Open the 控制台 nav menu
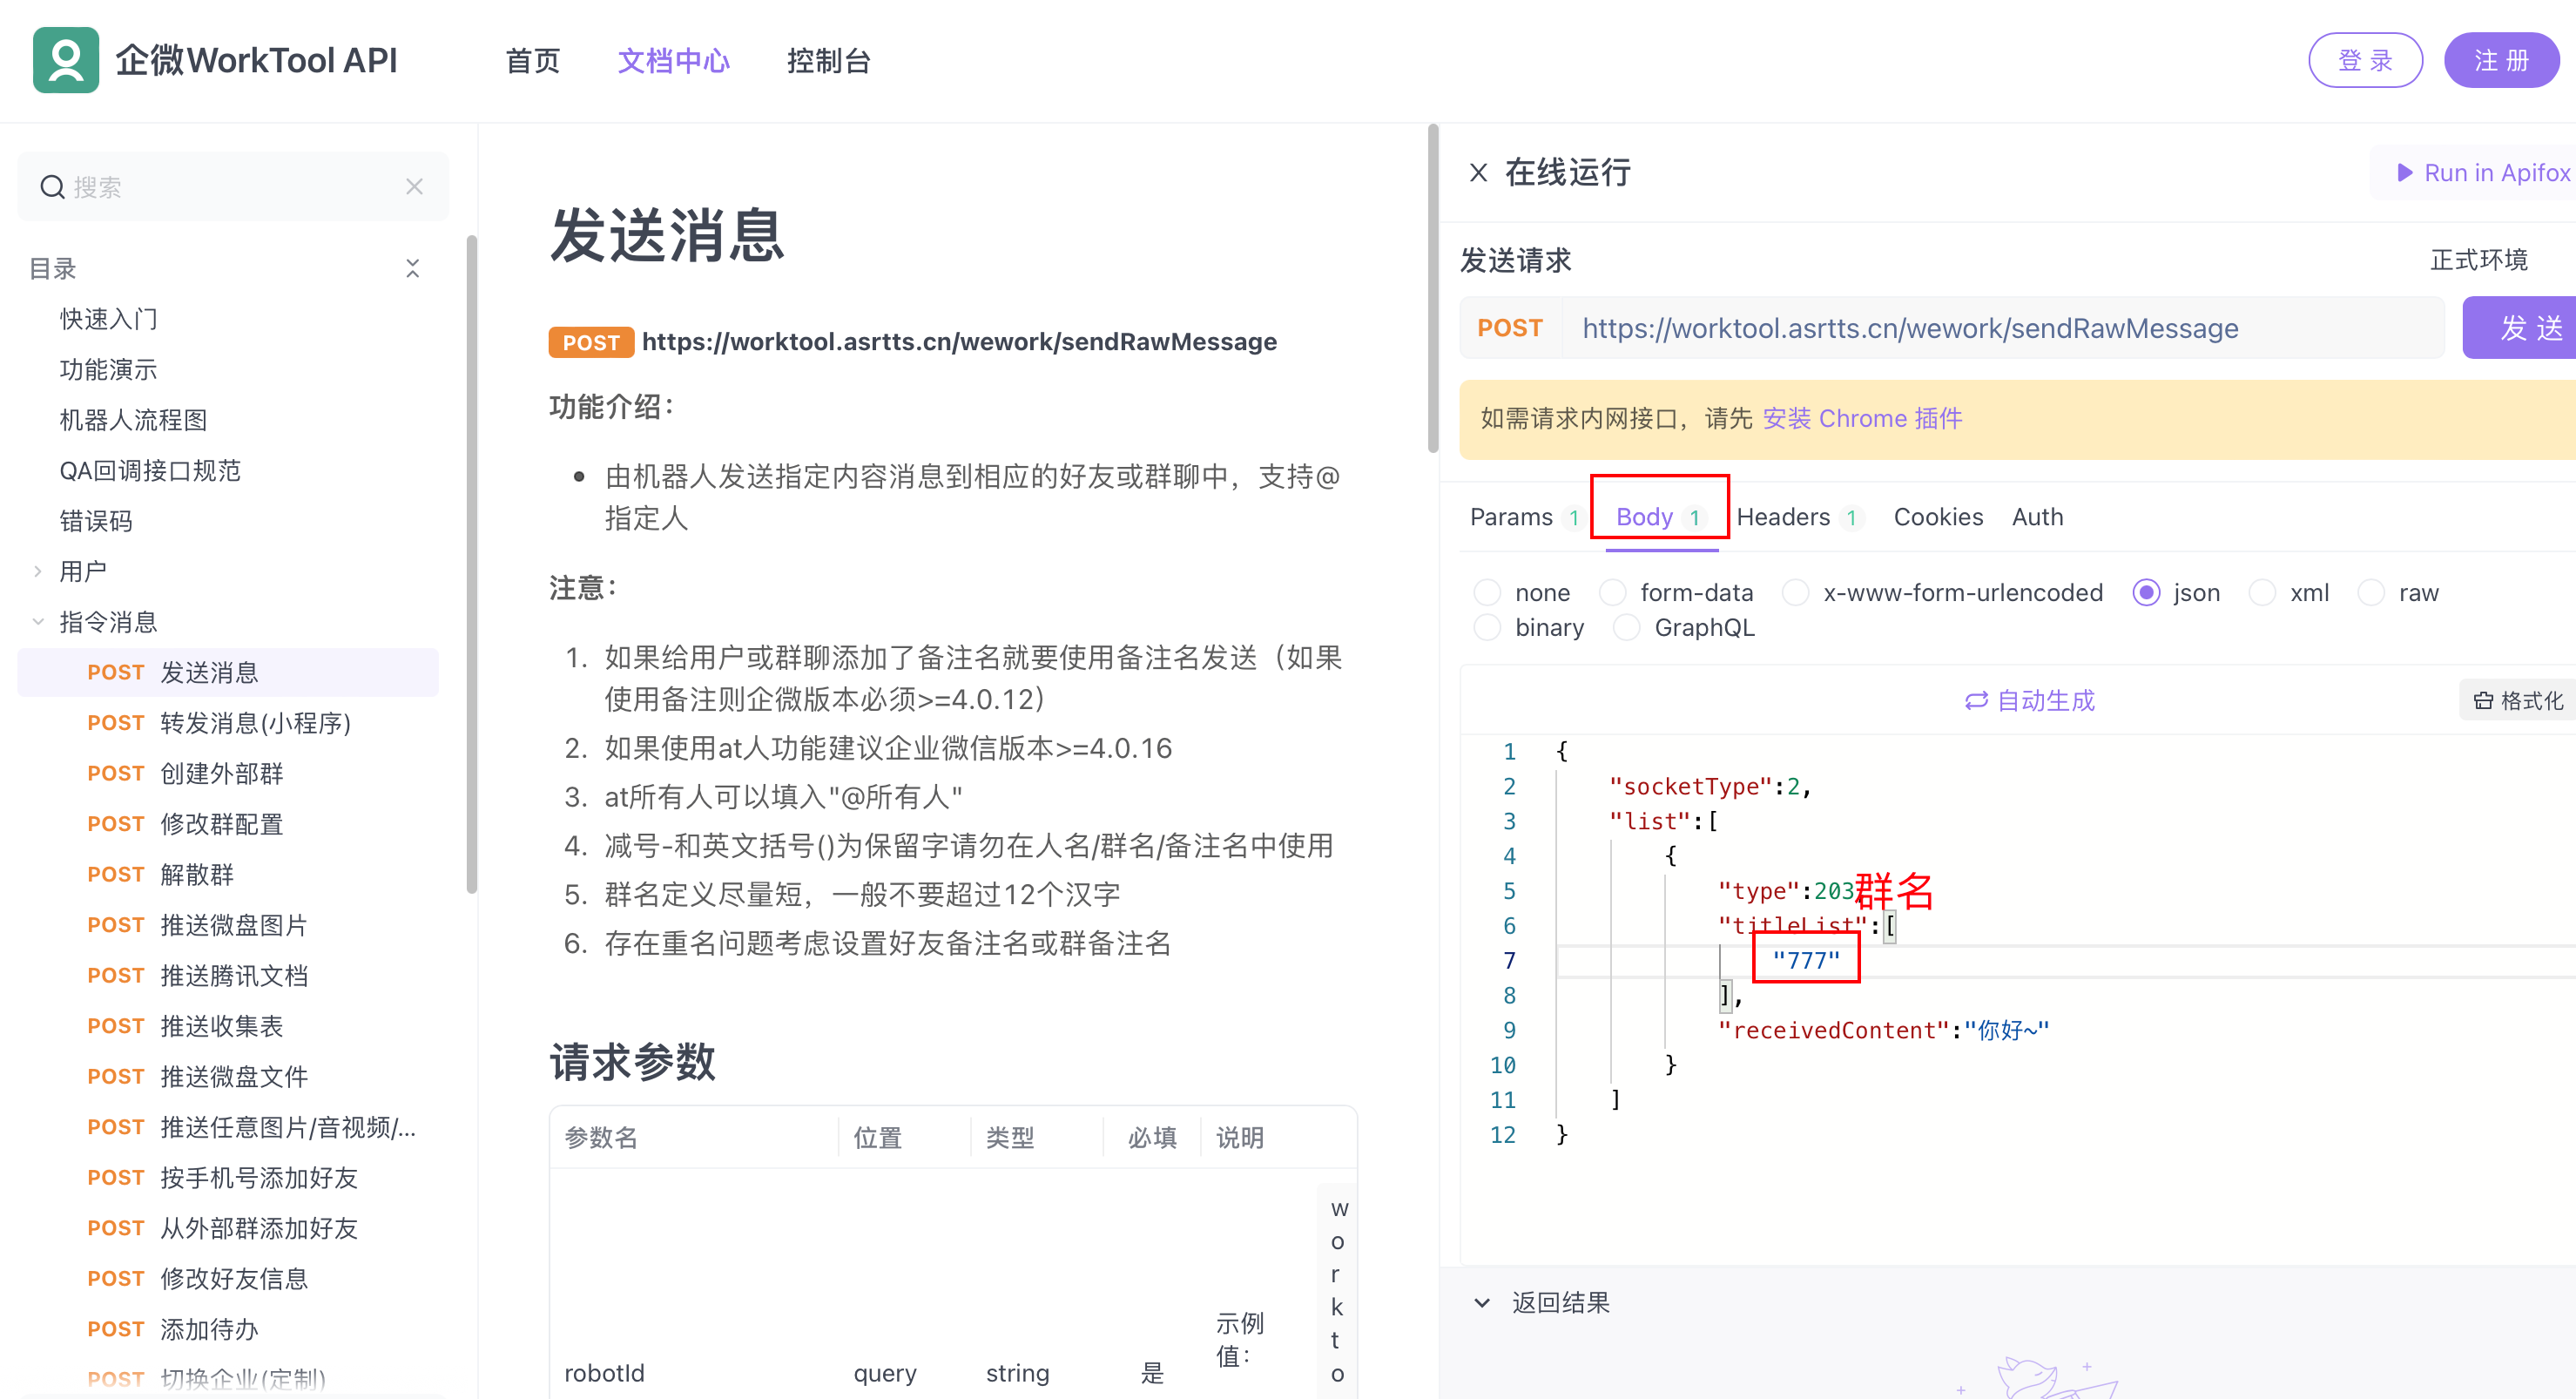 pyautogui.click(x=828, y=61)
